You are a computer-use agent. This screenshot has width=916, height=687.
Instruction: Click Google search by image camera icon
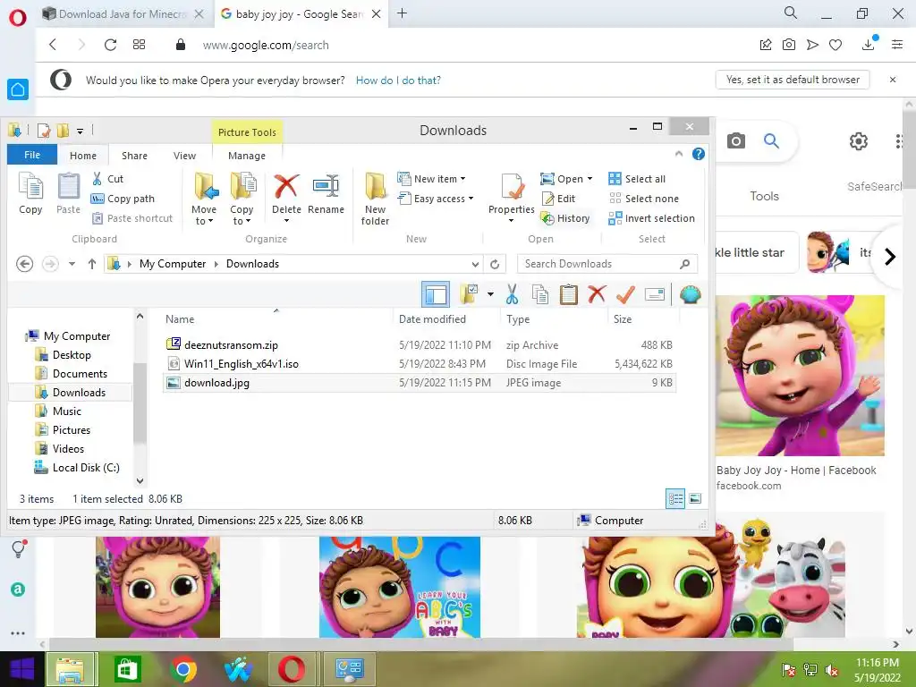coord(736,140)
